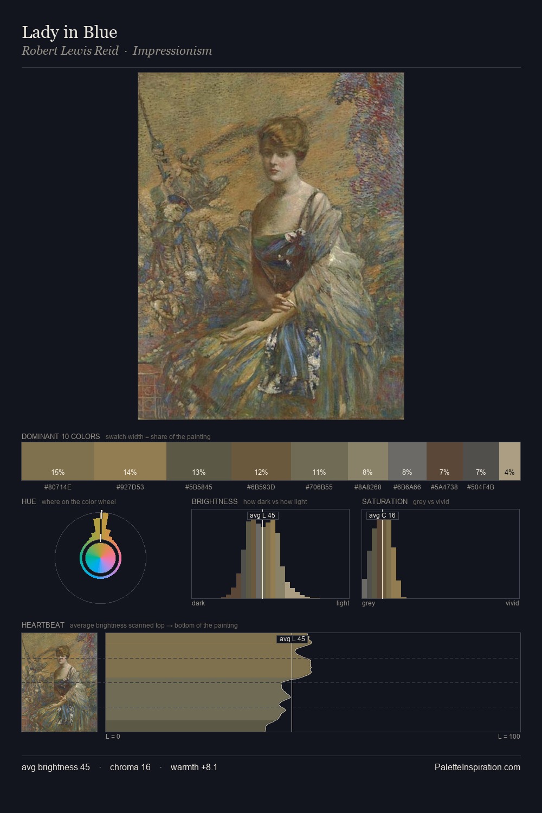
Task: Click the 'warmth +8.1' footer stat
Action: pyautogui.click(x=194, y=767)
